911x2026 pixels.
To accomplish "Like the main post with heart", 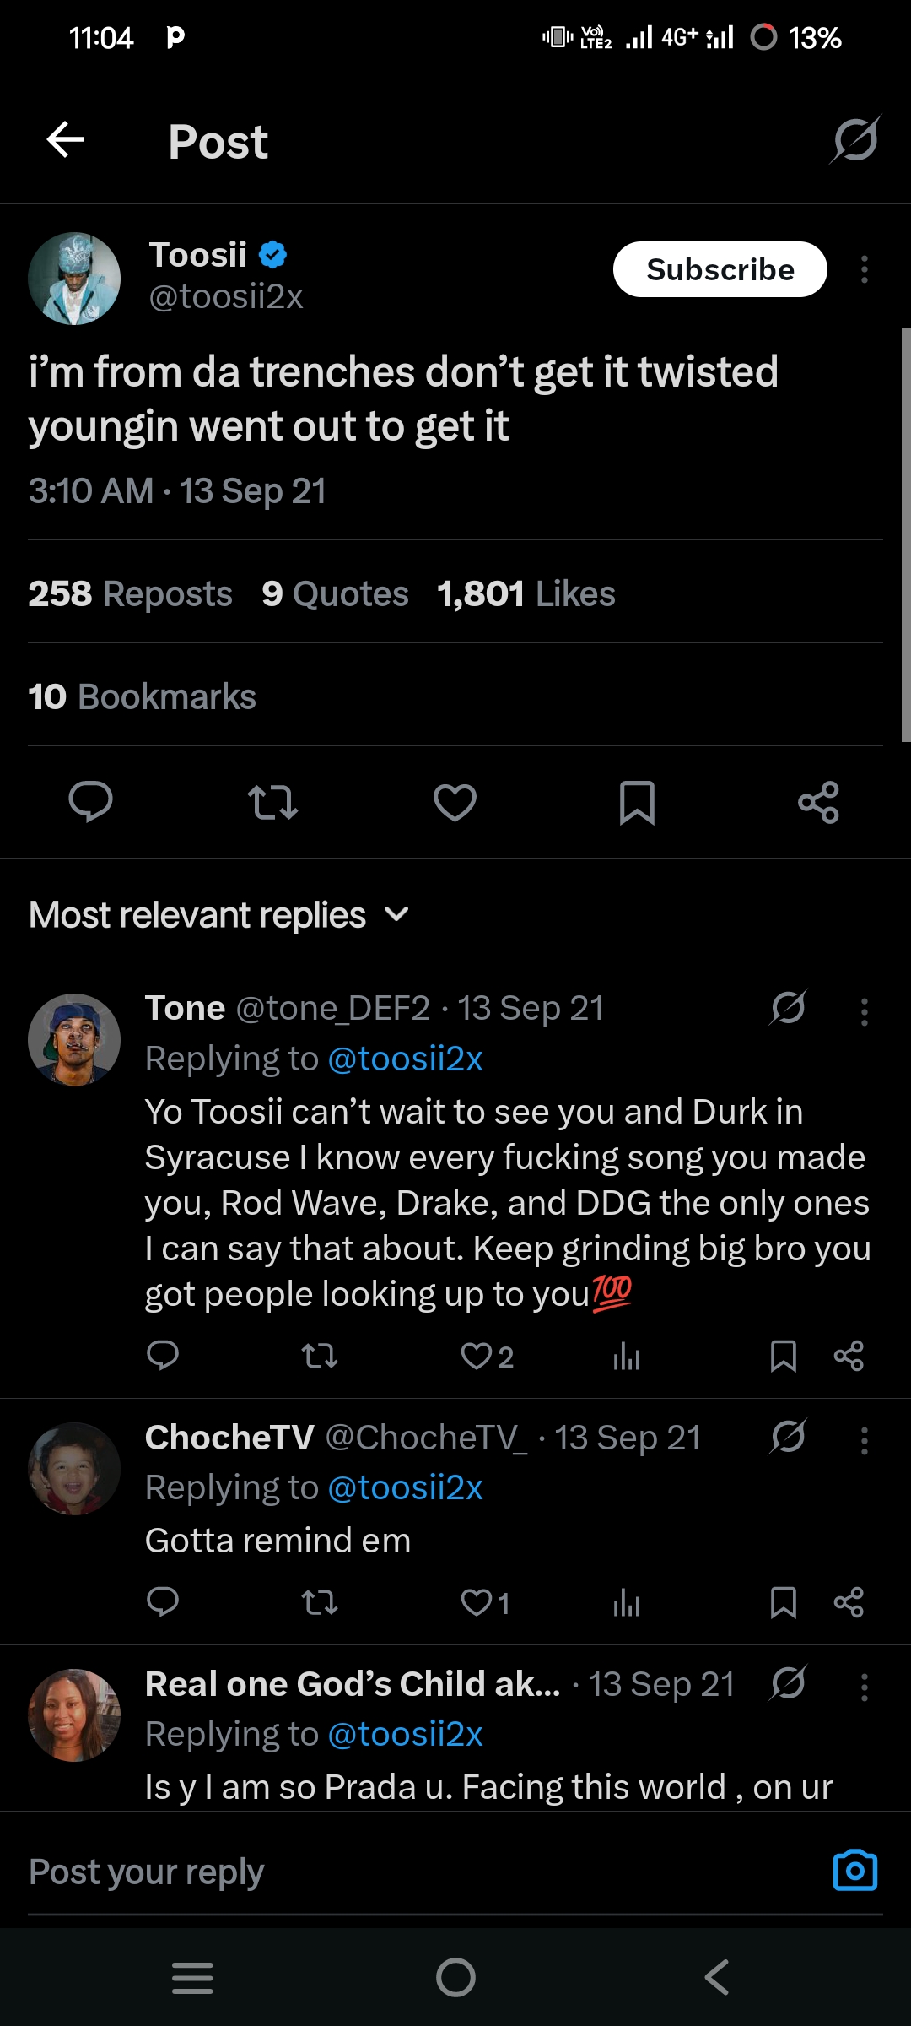I will pos(455,802).
